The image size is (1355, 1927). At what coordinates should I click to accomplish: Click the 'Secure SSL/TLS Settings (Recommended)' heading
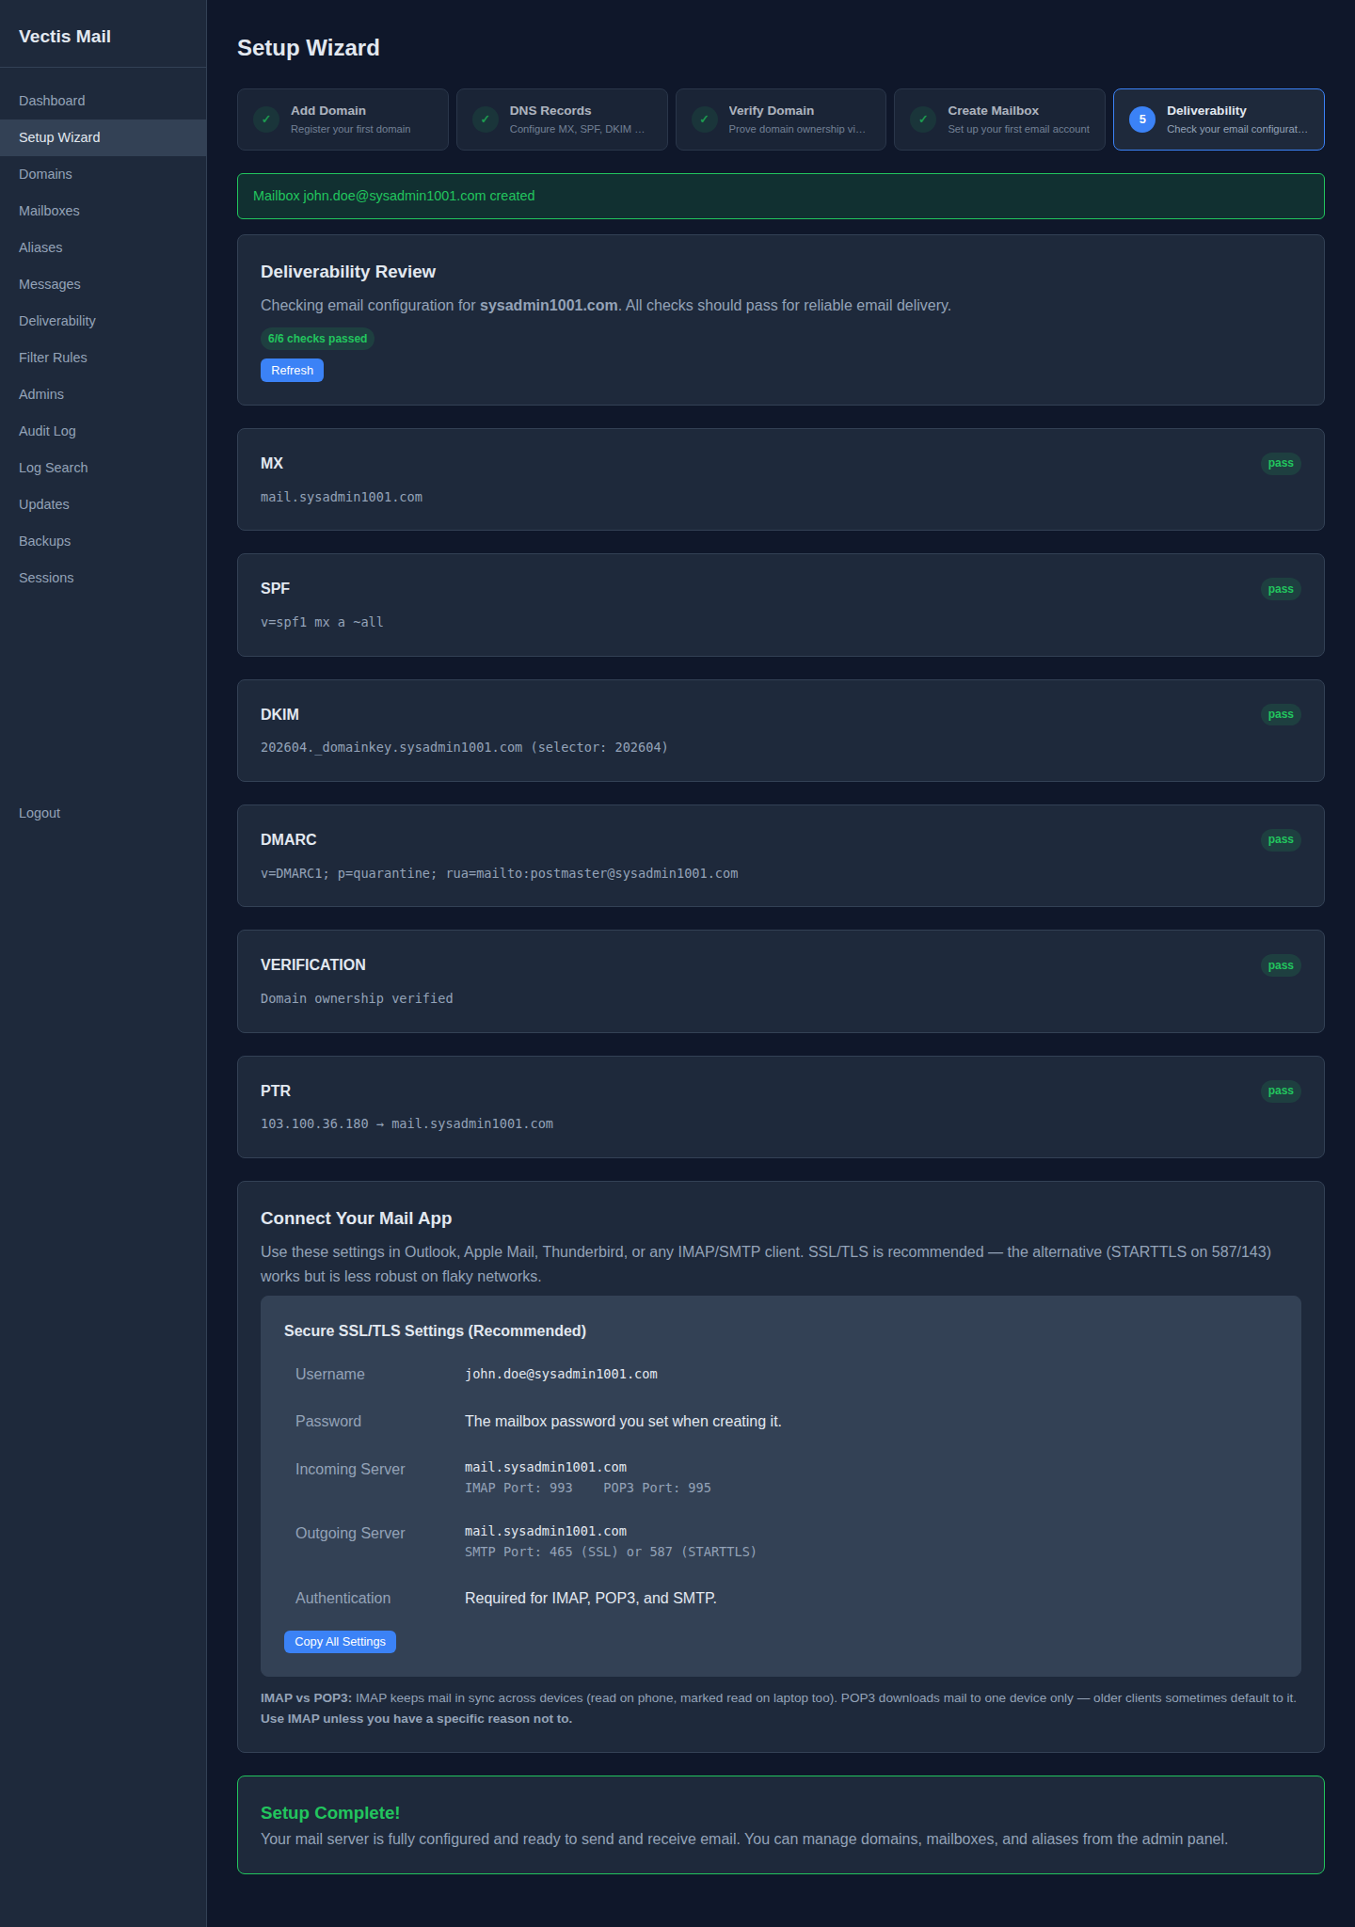(435, 1330)
